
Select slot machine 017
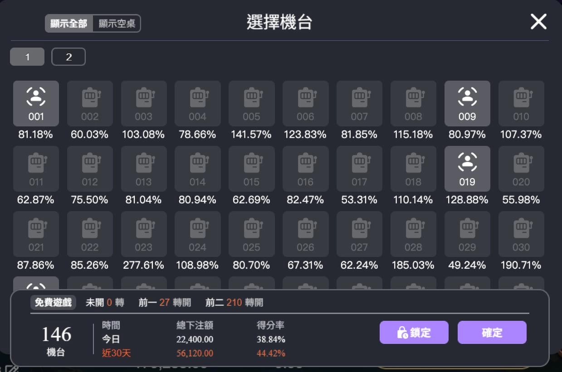tap(359, 169)
